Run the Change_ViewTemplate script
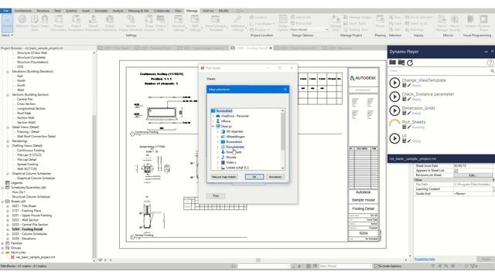The width and height of the screenshot is (495, 278). tap(394, 83)
